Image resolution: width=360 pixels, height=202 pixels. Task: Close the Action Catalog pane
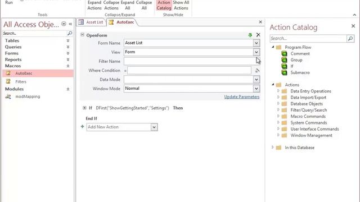(353, 26)
